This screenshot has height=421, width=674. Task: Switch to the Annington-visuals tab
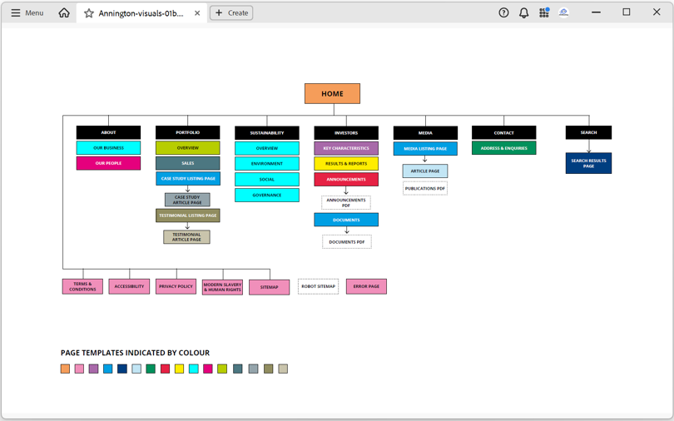[141, 13]
